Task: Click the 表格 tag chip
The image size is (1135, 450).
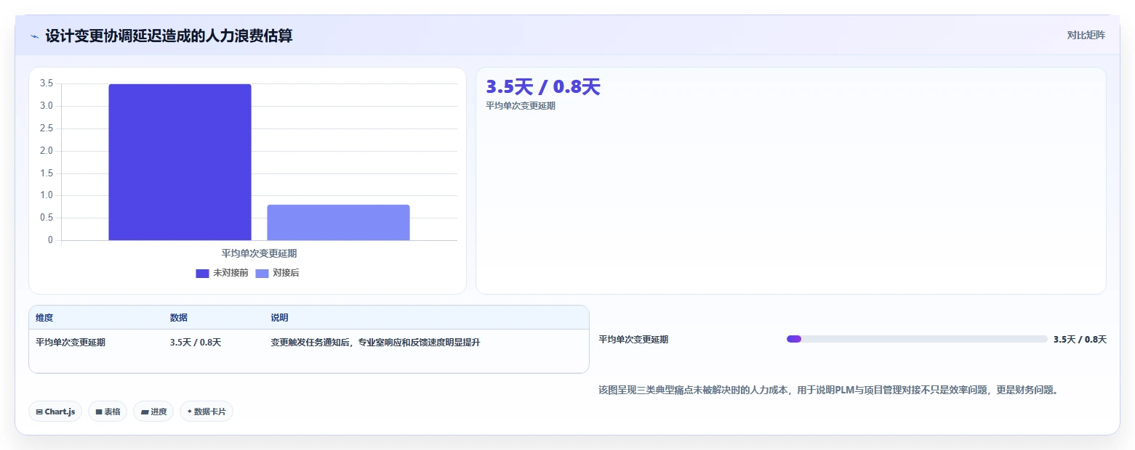Action: (108, 412)
